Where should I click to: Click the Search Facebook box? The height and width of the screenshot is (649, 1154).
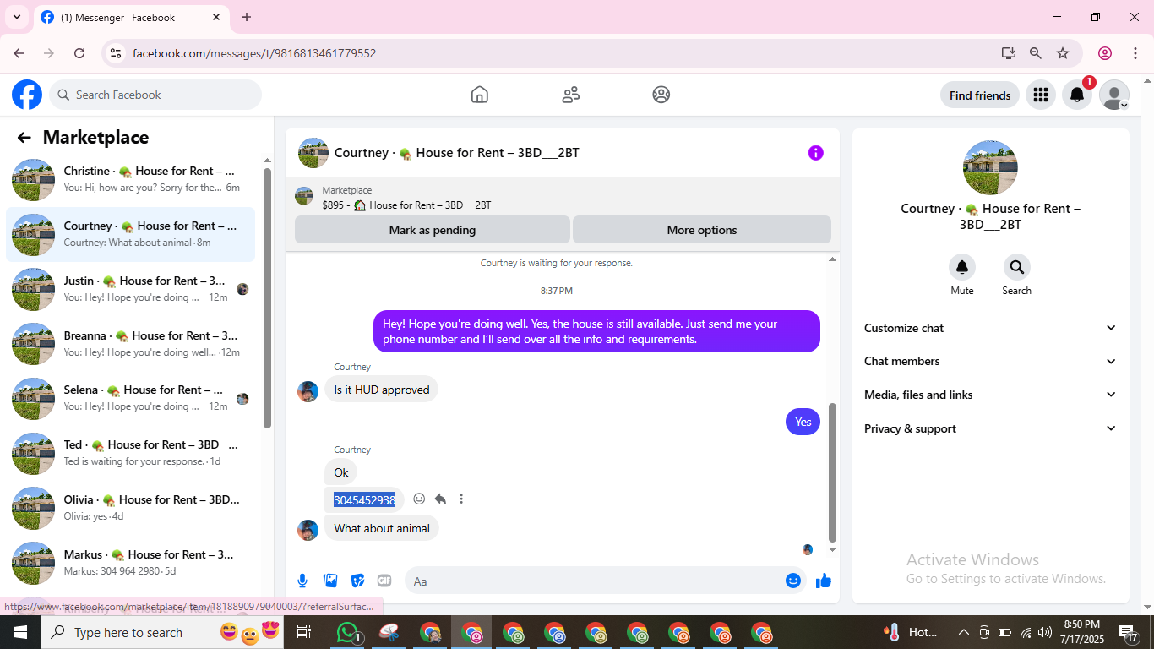tap(155, 95)
